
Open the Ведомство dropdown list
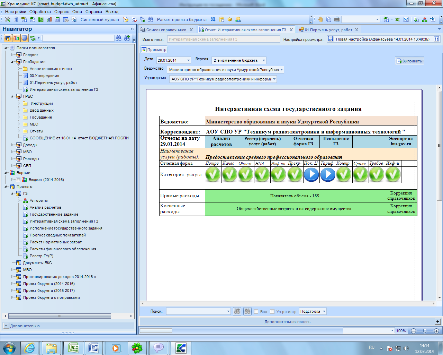(x=281, y=70)
